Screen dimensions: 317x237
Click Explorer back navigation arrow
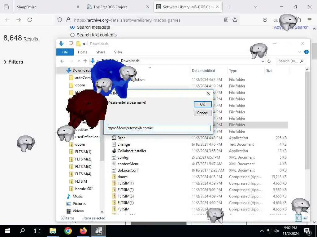click(x=62, y=61)
